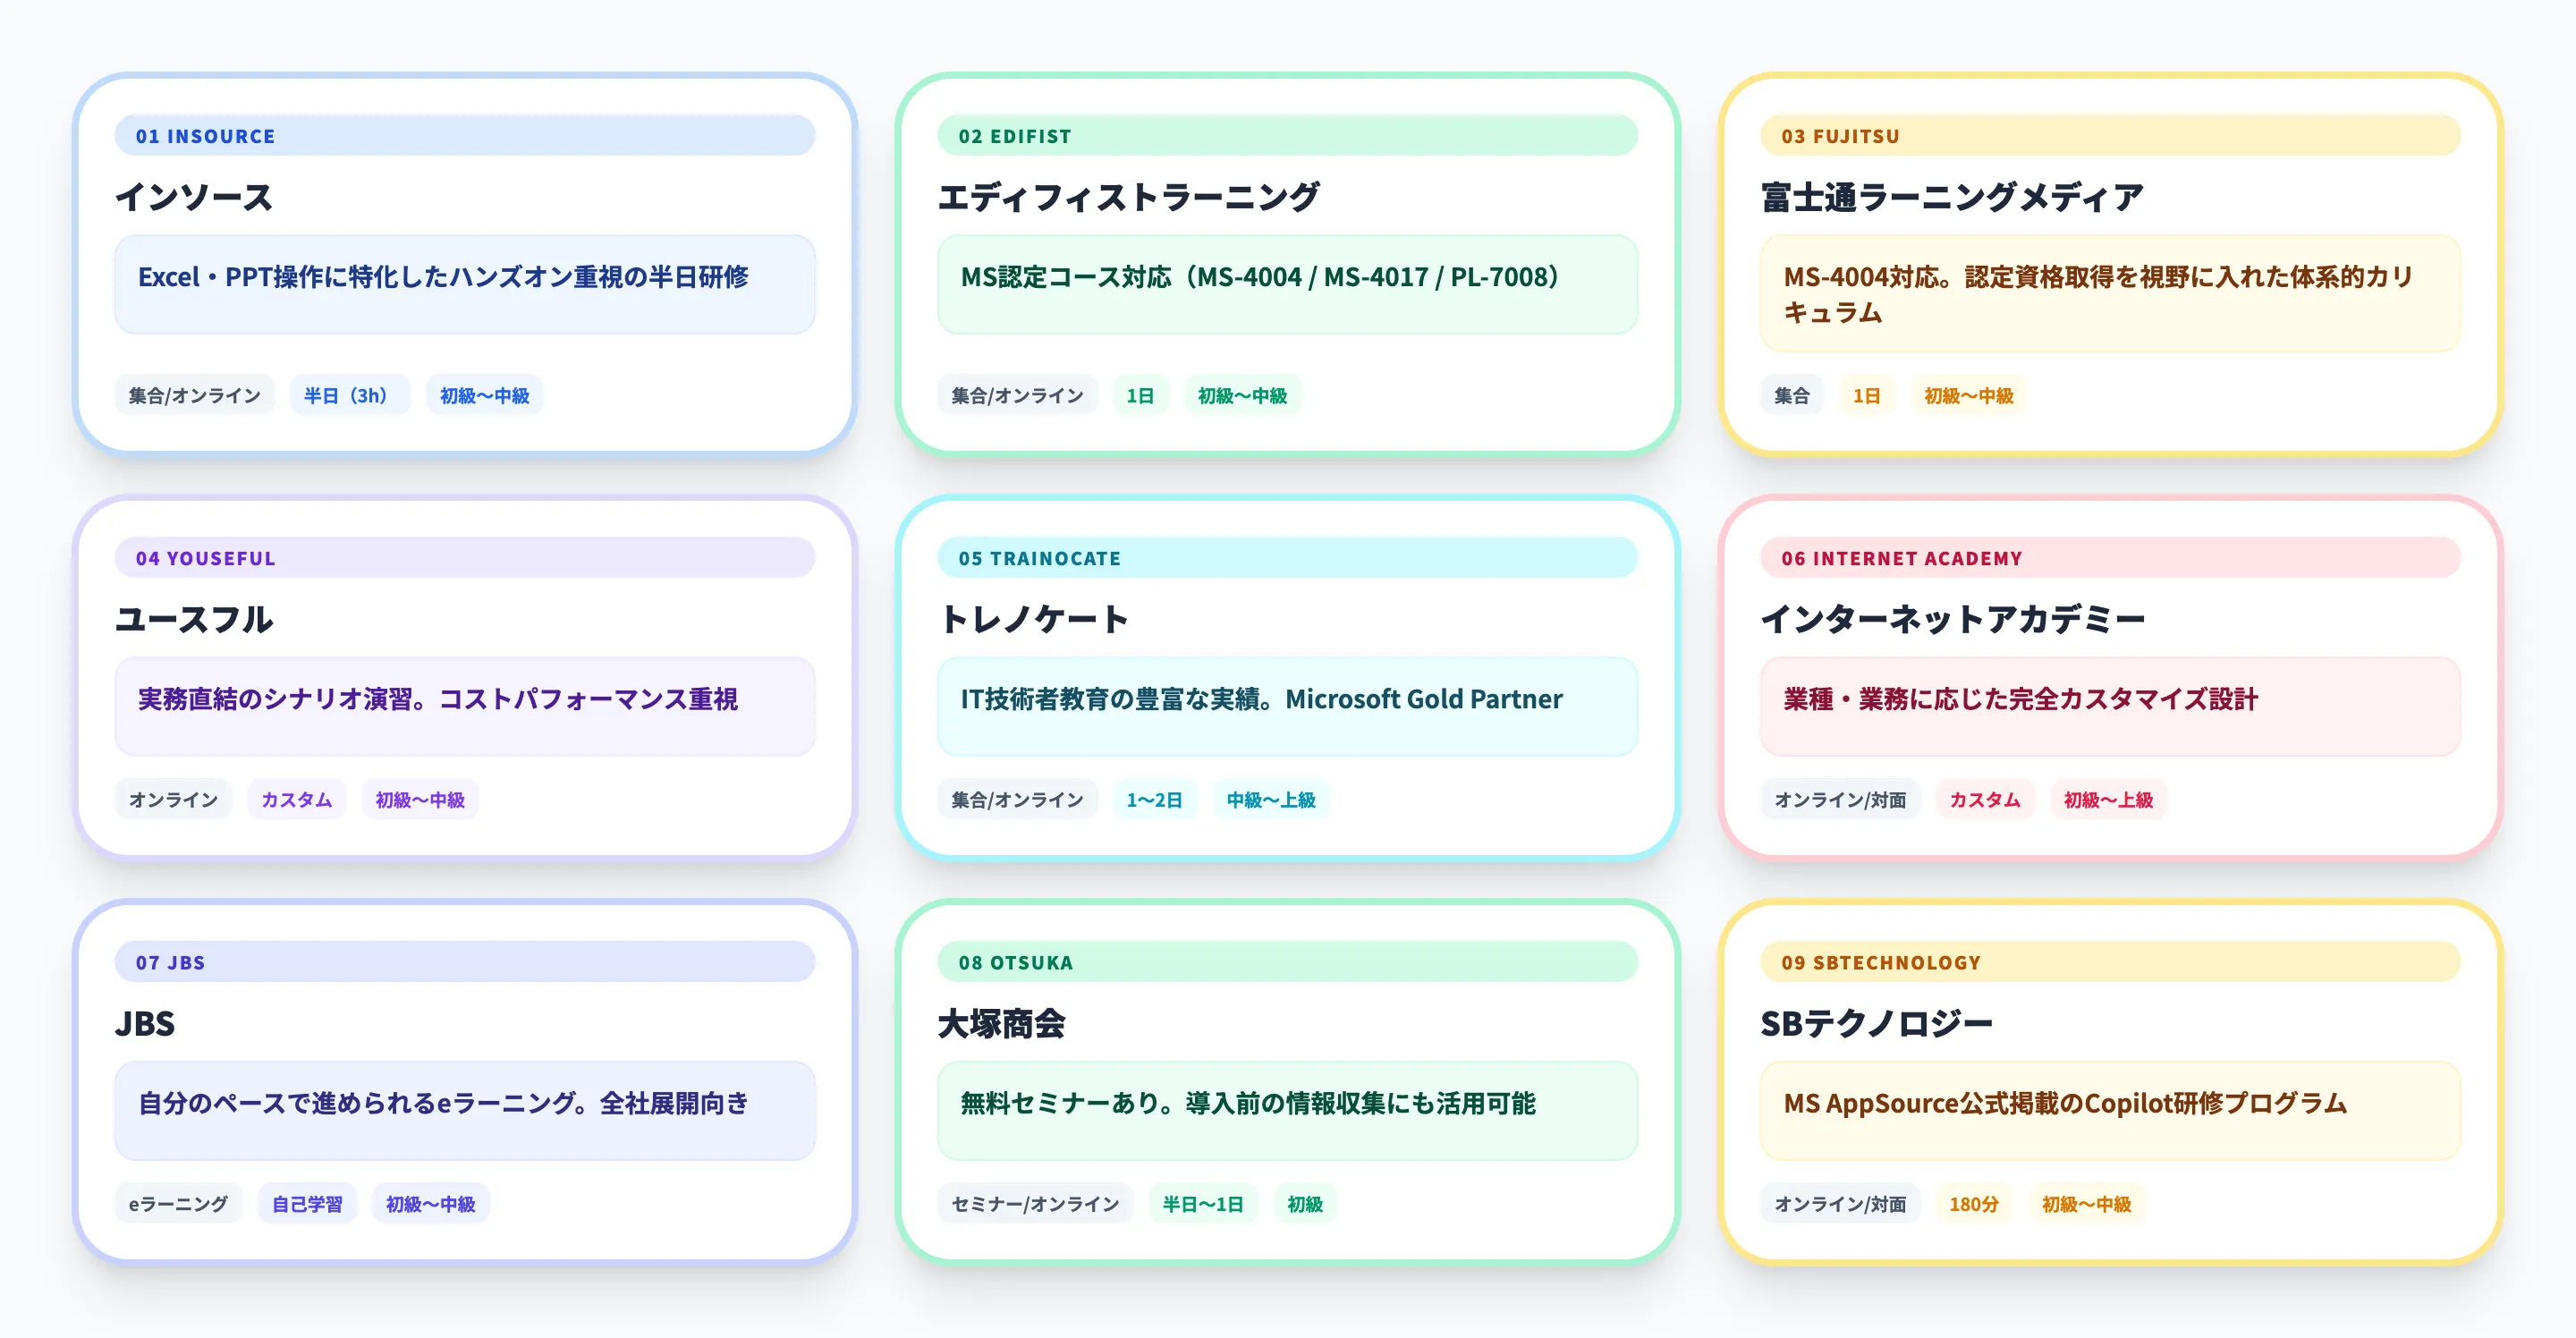Click the 無料セミナーあり description box

(1288, 1111)
